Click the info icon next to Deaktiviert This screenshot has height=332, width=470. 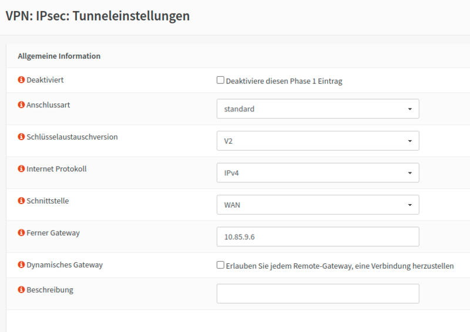(22, 80)
